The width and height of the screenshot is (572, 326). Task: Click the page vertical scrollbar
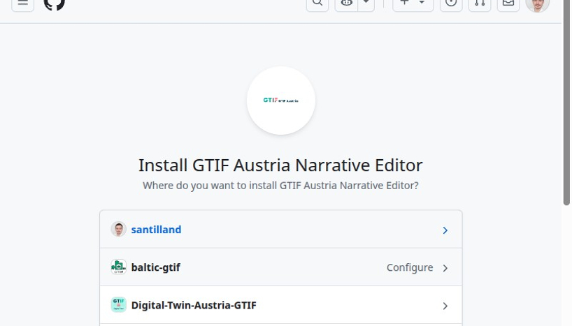(x=566, y=103)
